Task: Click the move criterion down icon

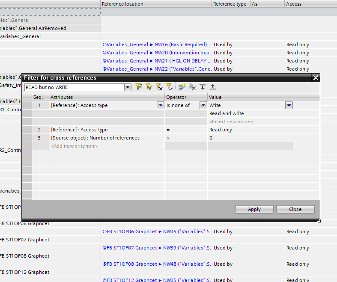Action: click(x=203, y=87)
